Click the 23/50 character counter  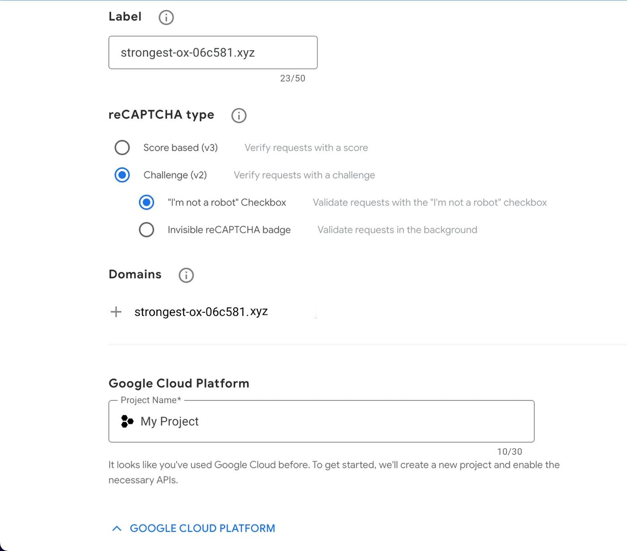[293, 78]
